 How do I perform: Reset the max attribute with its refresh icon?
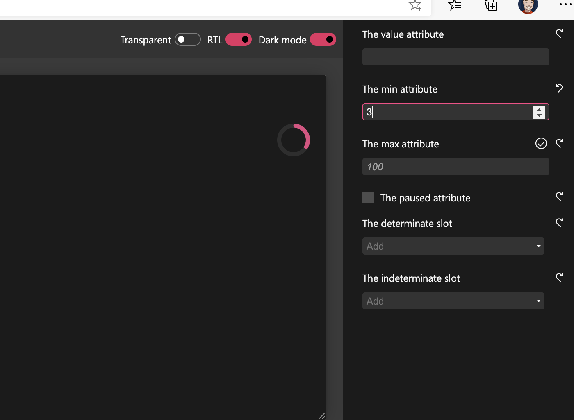559,143
